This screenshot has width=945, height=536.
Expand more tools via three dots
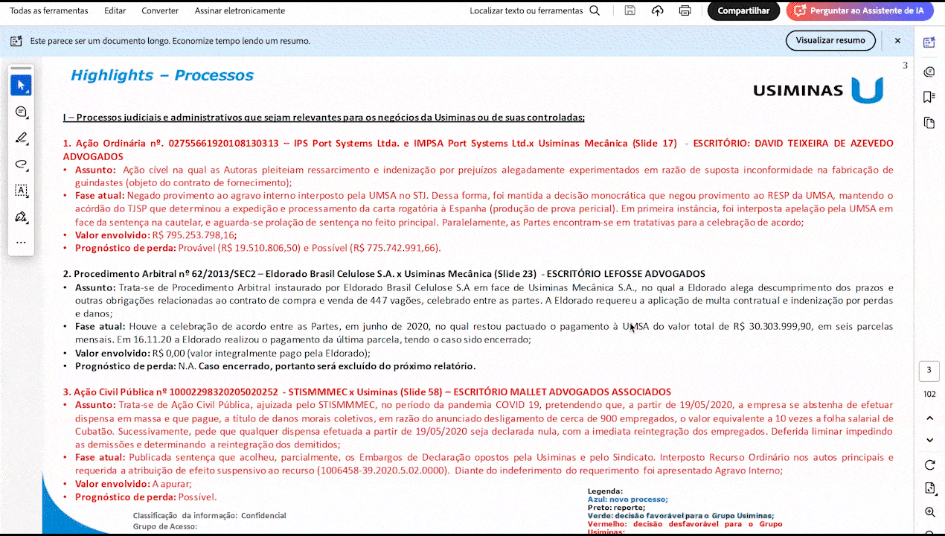coord(21,242)
